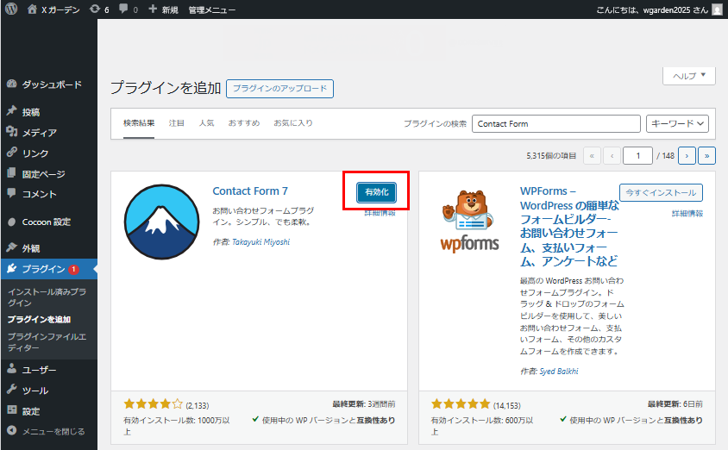The width and height of the screenshot is (728, 450).
Task: Click the ユーザー person icon in sidebar
Action: tap(11, 369)
